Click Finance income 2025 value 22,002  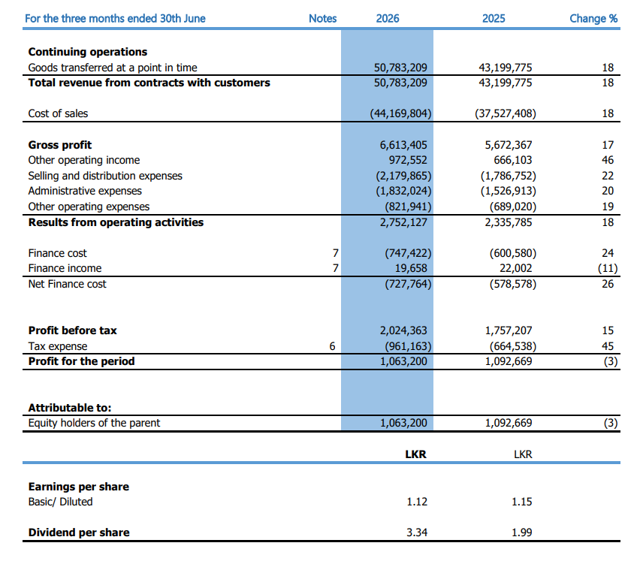coord(516,268)
